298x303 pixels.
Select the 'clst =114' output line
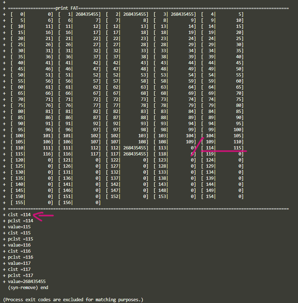coord(19,215)
